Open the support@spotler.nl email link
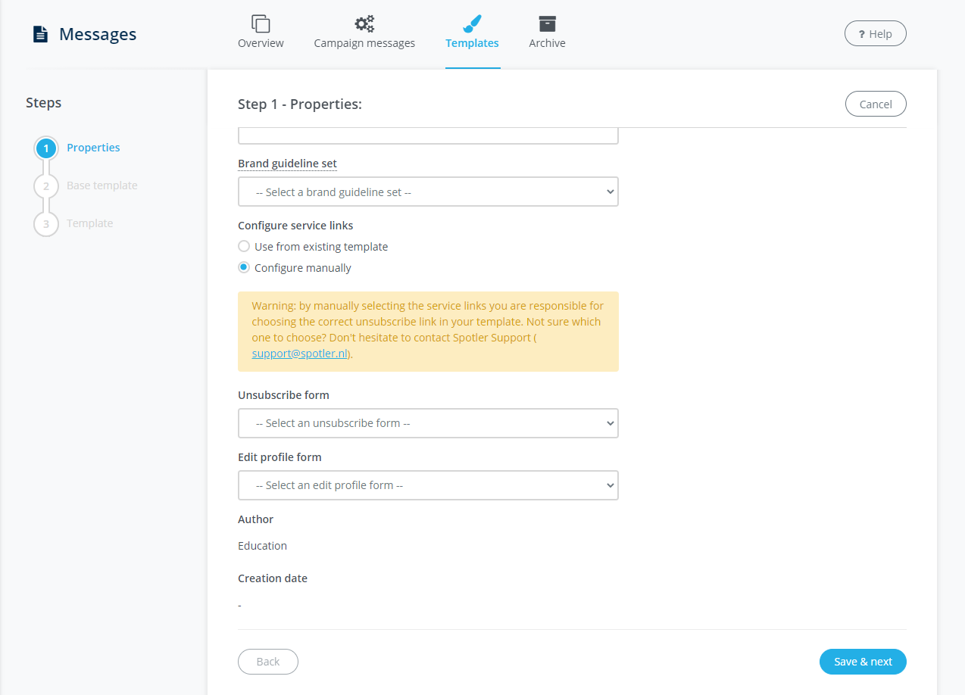The height and width of the screenshot is (695, 965). click(x=300, y=354)
